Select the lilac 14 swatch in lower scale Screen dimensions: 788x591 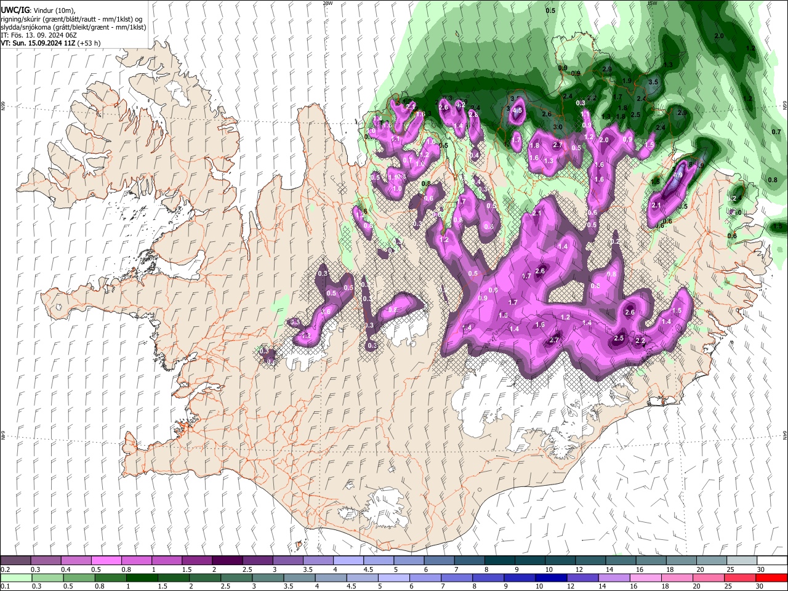[x=614, y=578]
